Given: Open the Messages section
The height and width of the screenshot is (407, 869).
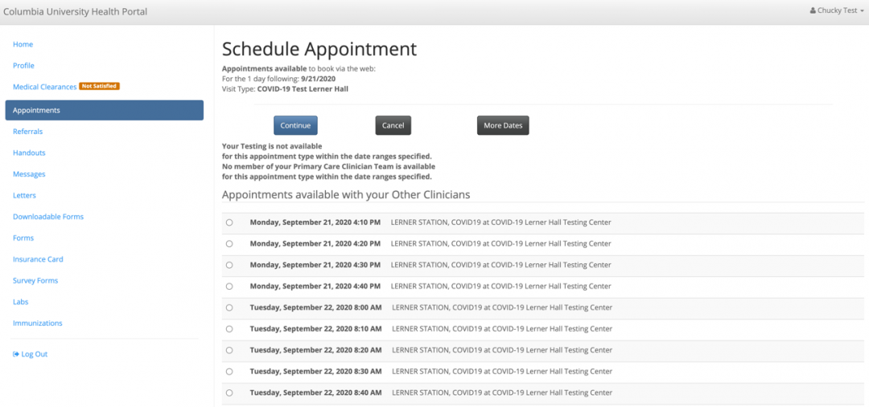Looking at the screenshot, I should [x=29, y=174].
